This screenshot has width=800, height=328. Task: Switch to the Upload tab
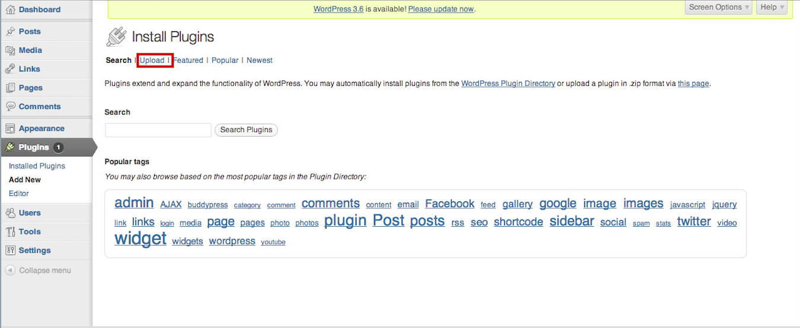pyautogui.click(x=152, y=60)
